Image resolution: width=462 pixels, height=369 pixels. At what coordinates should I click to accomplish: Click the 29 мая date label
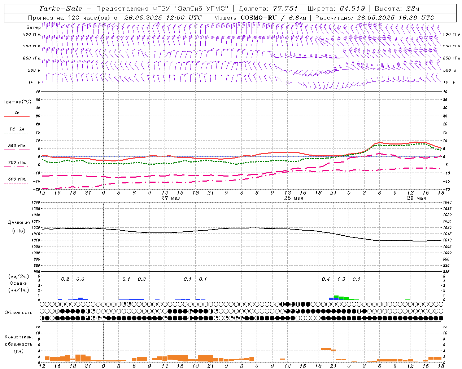point(417,198)
